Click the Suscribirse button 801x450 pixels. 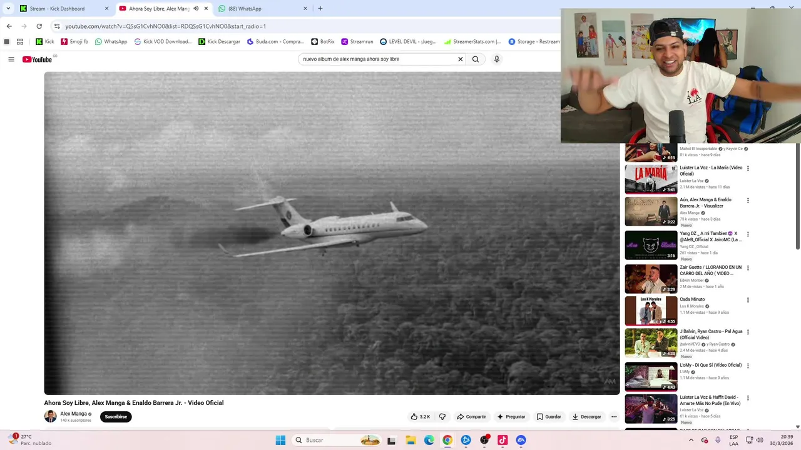pos(116,417)
